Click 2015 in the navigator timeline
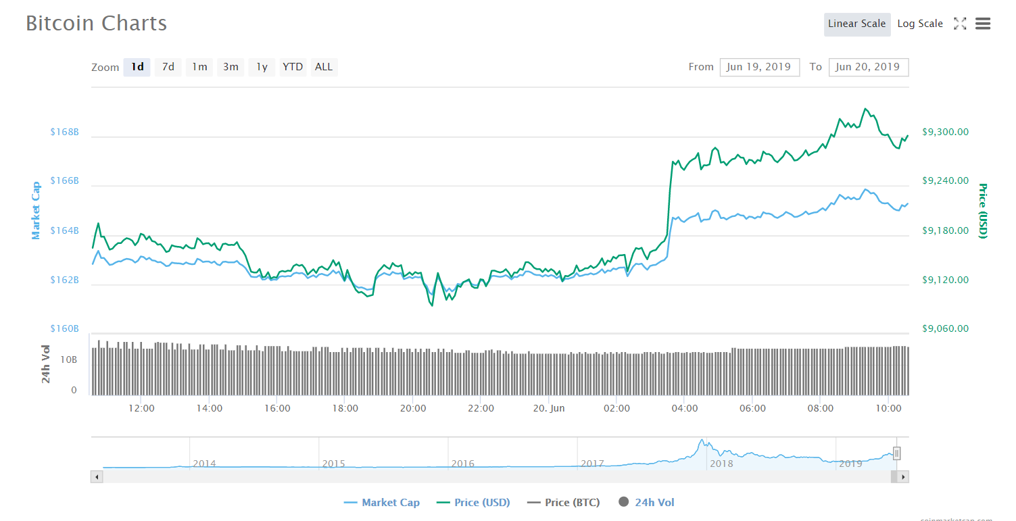Viewport: 1016px width, 521px height. coord(334,464)
